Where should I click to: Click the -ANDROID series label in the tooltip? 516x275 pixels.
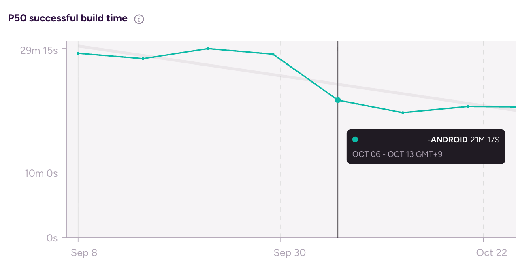point(447,140)
